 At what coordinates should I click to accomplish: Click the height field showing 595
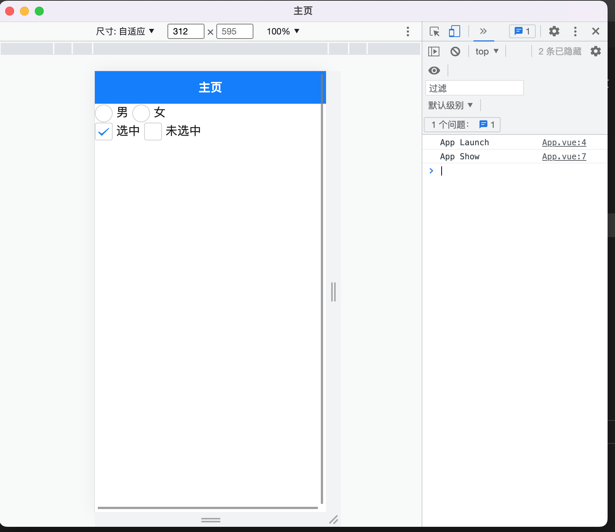tap(235, 31)
